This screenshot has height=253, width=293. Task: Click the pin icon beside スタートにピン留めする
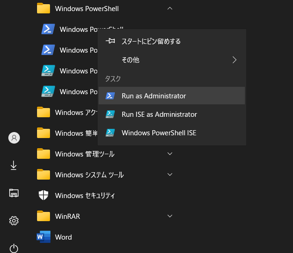click(110, 41)
